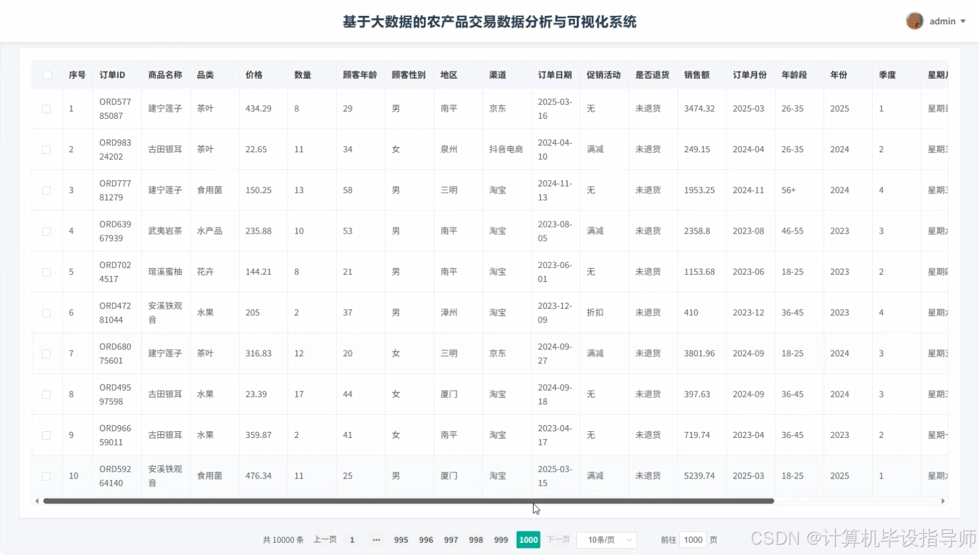979x555 pixels.
Task: Click the scrollbar right arrow
Action: pos(943,501)
